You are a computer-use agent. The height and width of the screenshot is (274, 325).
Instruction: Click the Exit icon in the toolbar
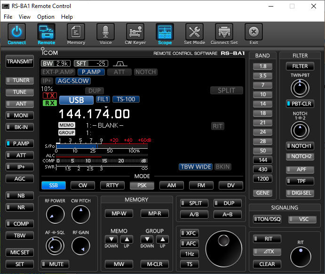[x=254, y=31]
